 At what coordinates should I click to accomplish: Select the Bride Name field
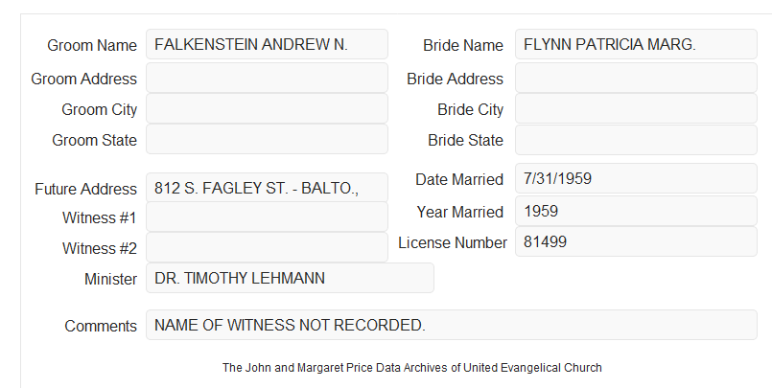click(x=636, y=44)
